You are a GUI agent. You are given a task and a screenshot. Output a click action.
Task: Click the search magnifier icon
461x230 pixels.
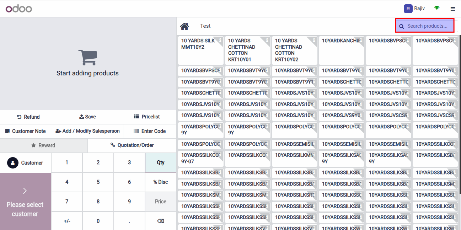coord(402,26)
